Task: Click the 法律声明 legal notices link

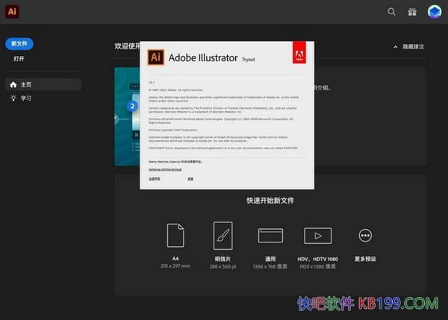Action: point(152,179)
